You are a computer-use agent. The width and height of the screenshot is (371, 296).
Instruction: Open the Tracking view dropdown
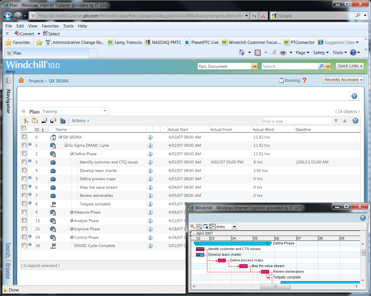click(105, 111)
